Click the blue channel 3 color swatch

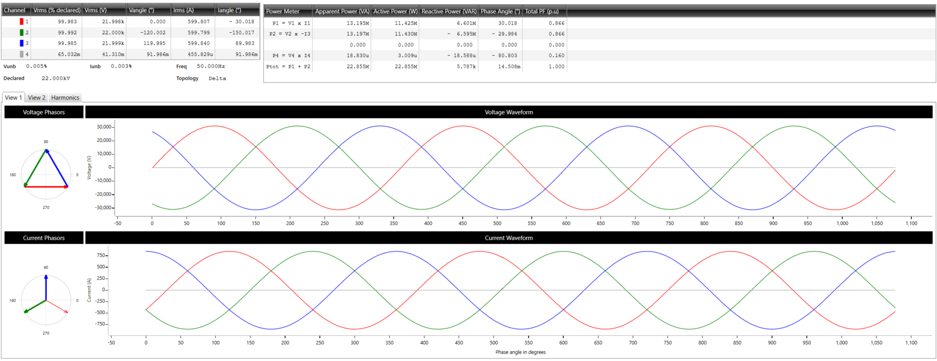click(x=21, y=43)
